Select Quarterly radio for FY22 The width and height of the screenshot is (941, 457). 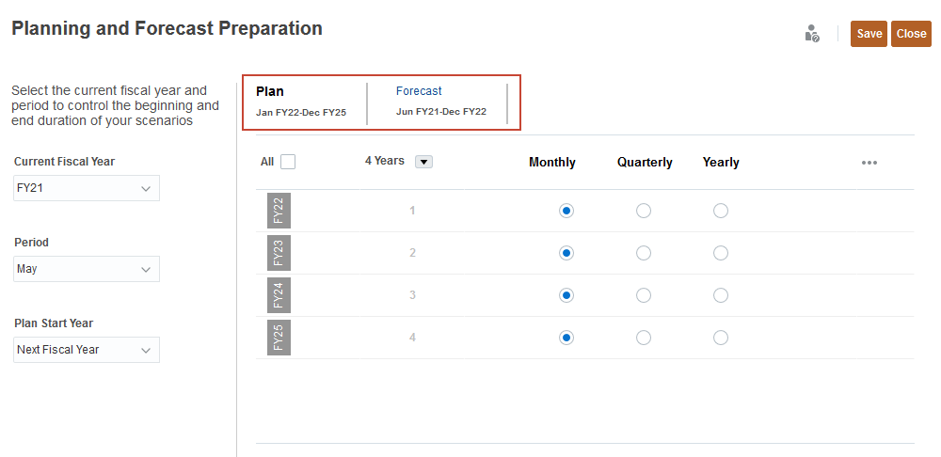[644, 211]
